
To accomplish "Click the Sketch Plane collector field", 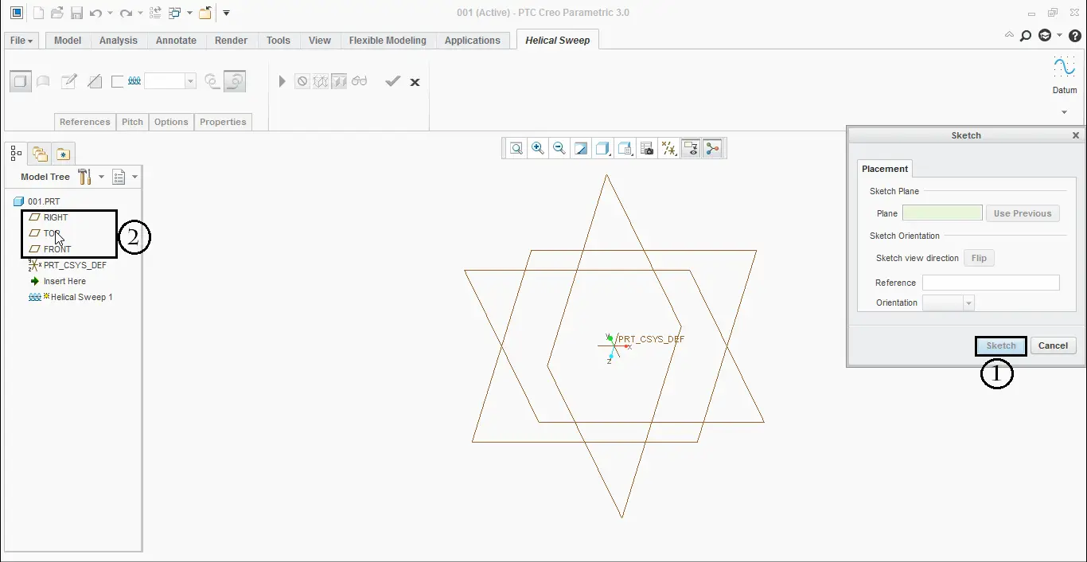I will (942, 213).
